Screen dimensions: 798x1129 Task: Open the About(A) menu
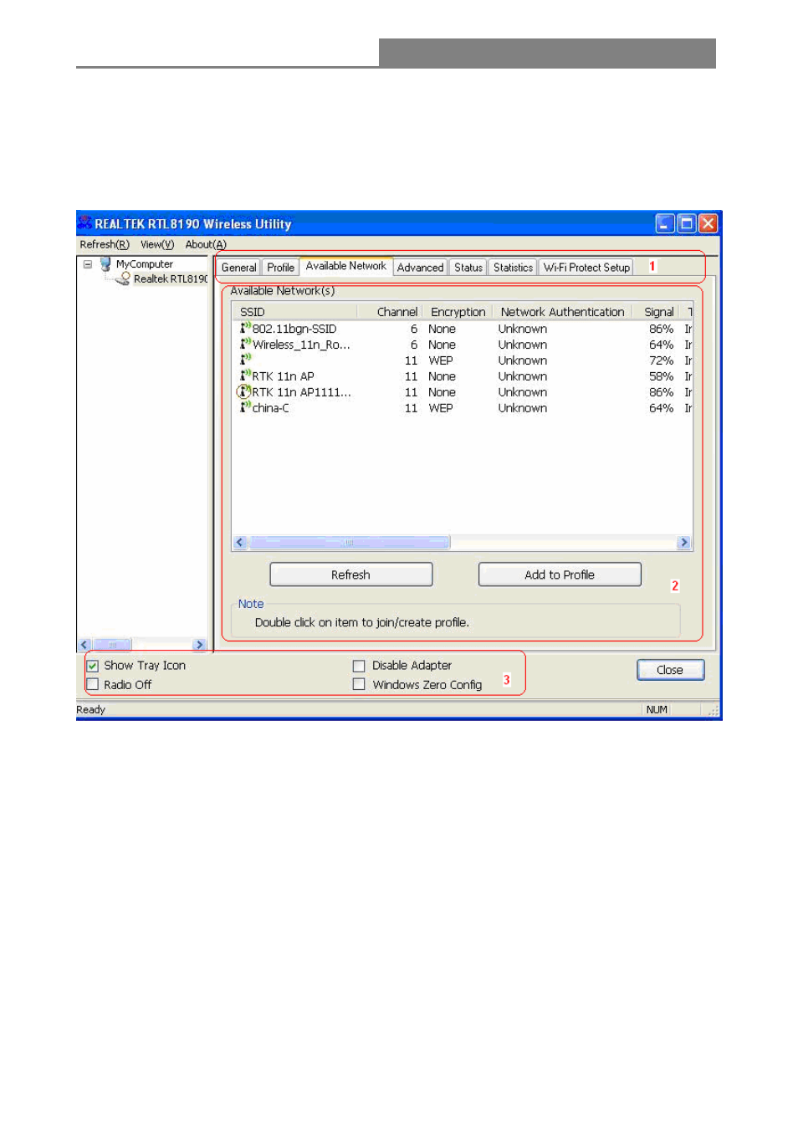click(206, 244)
